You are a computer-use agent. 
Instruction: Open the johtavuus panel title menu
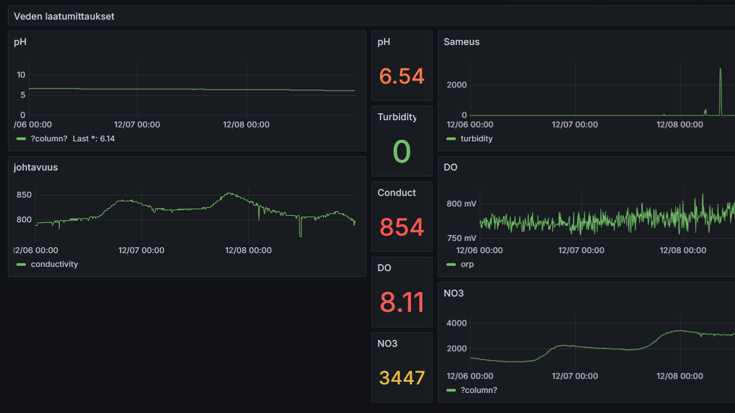36,167
